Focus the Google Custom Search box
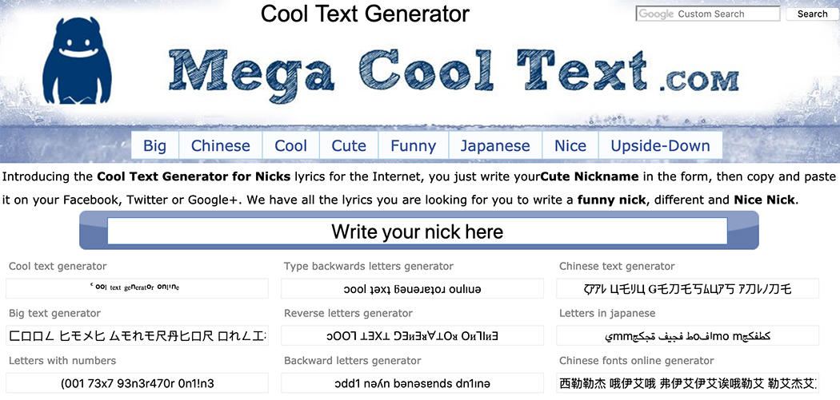This screenshot has height=400, width=840. click(x=707, y=14)
